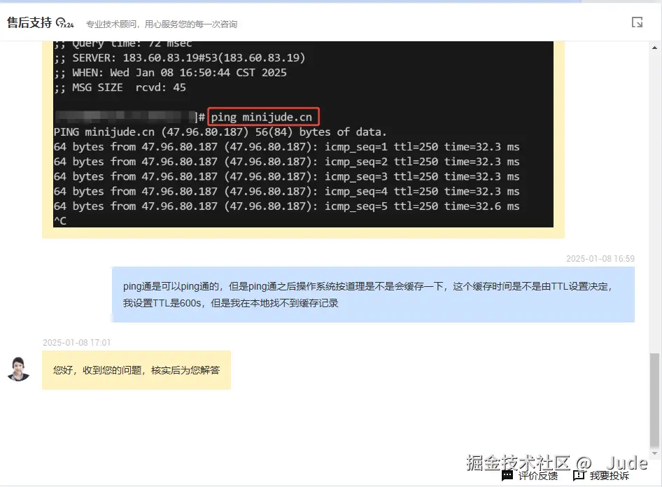Click the 2025-01-08 16:59 timestamp
This screenshot has width=662, height=487.
600,258
